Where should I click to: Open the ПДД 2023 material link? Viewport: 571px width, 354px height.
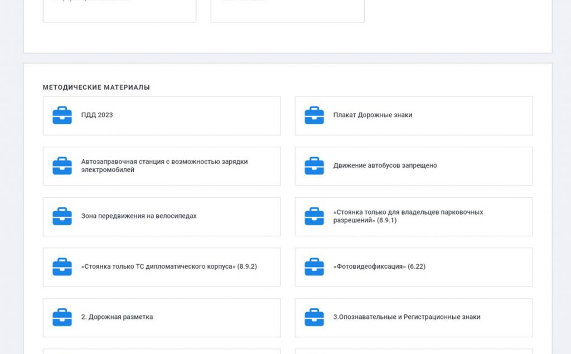click(x=97, y=115)
